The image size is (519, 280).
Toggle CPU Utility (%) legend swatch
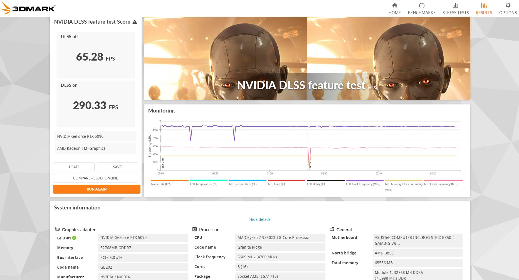pyautogui.click(x=325, y=181)
